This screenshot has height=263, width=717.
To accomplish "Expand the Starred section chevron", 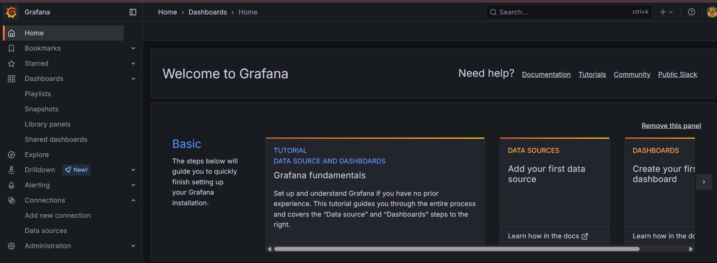I will 133,63.
